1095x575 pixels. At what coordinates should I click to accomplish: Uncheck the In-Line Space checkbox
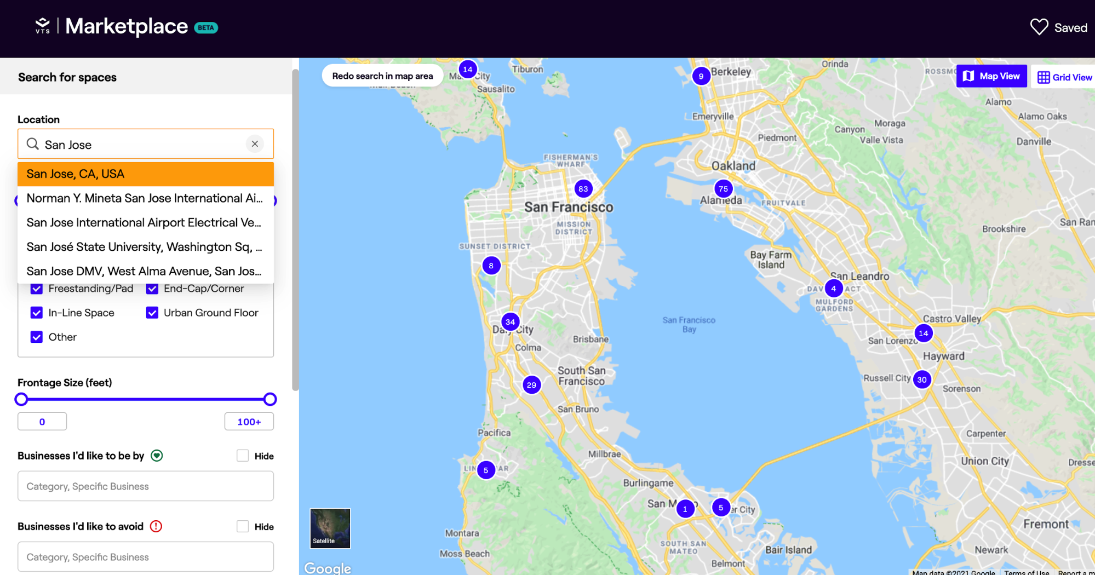coord(37,313)
